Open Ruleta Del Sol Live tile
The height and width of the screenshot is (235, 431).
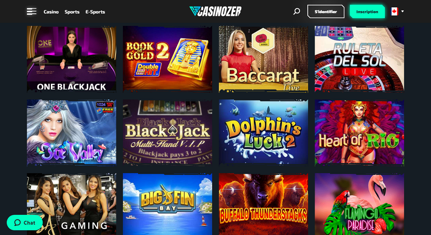[x=359, y=59]
